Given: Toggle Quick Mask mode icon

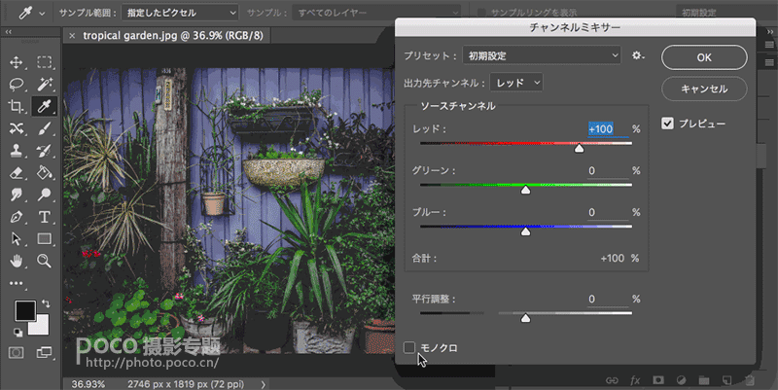Looking at the screenshot, I should pyautogui.click(x=16, y=353).
